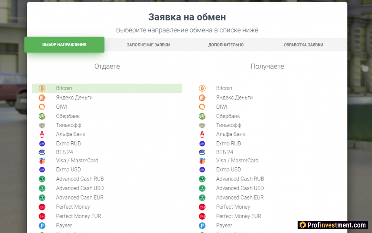Image resolution: width=372 pixels, height=233 pixels.
Task: Click the Payeer icon in Отдаете column
Action: click(42, 226)
